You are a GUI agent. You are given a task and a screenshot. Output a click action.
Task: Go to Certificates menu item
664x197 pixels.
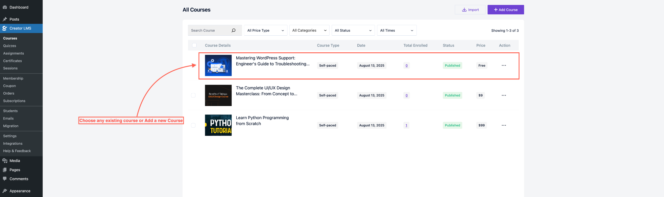pyautogui.click(x=12, y=61)
